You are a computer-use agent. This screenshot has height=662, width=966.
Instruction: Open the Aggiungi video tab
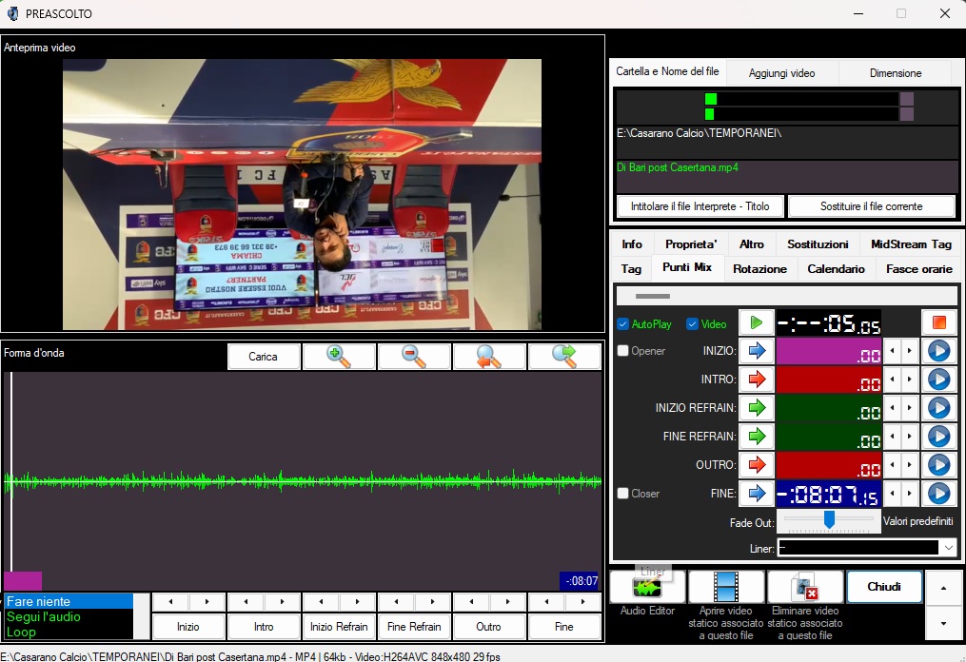coord(781,73)
